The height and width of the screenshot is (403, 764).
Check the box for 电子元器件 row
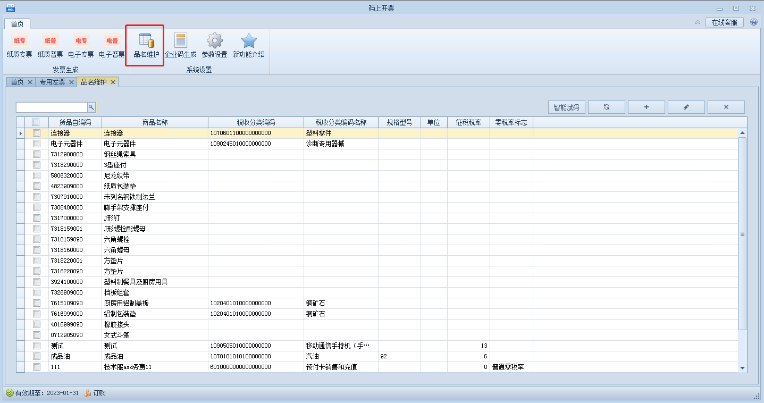(x=37, y=144)
